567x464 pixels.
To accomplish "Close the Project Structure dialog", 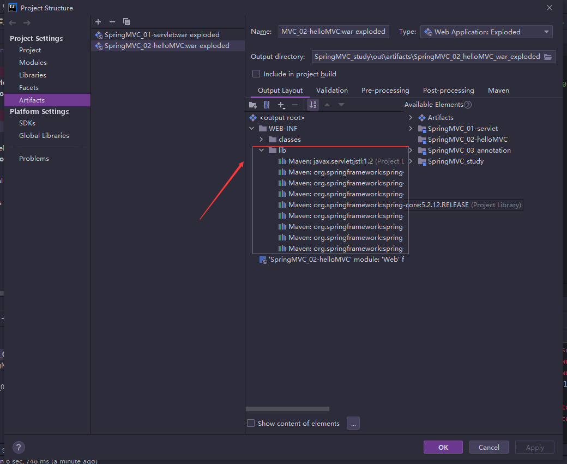I will (550, 8).
